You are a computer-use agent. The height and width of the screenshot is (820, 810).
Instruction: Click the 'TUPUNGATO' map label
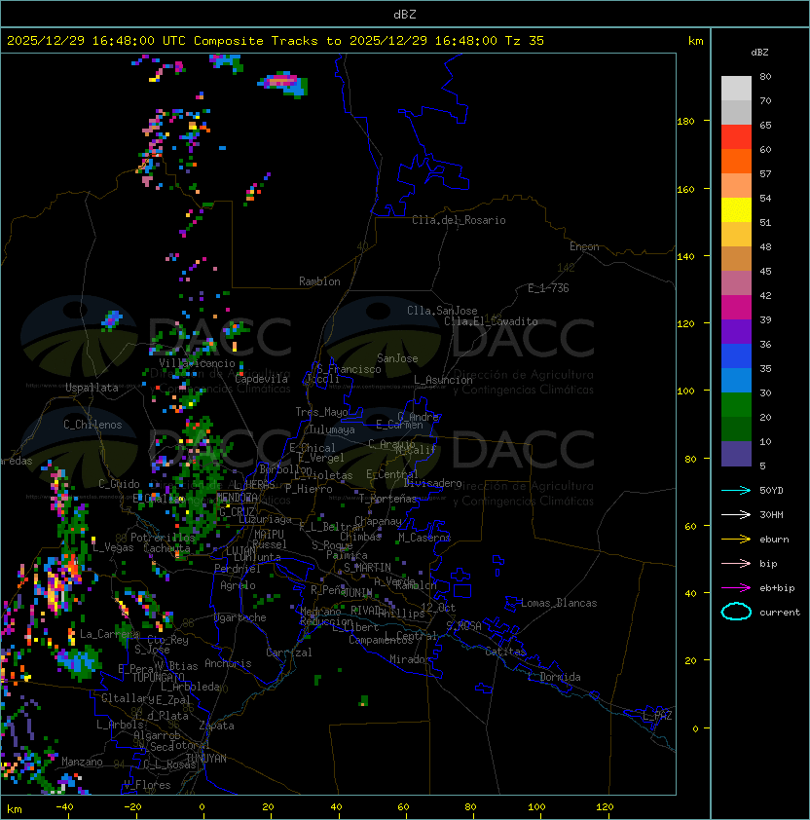coord(158,677)
